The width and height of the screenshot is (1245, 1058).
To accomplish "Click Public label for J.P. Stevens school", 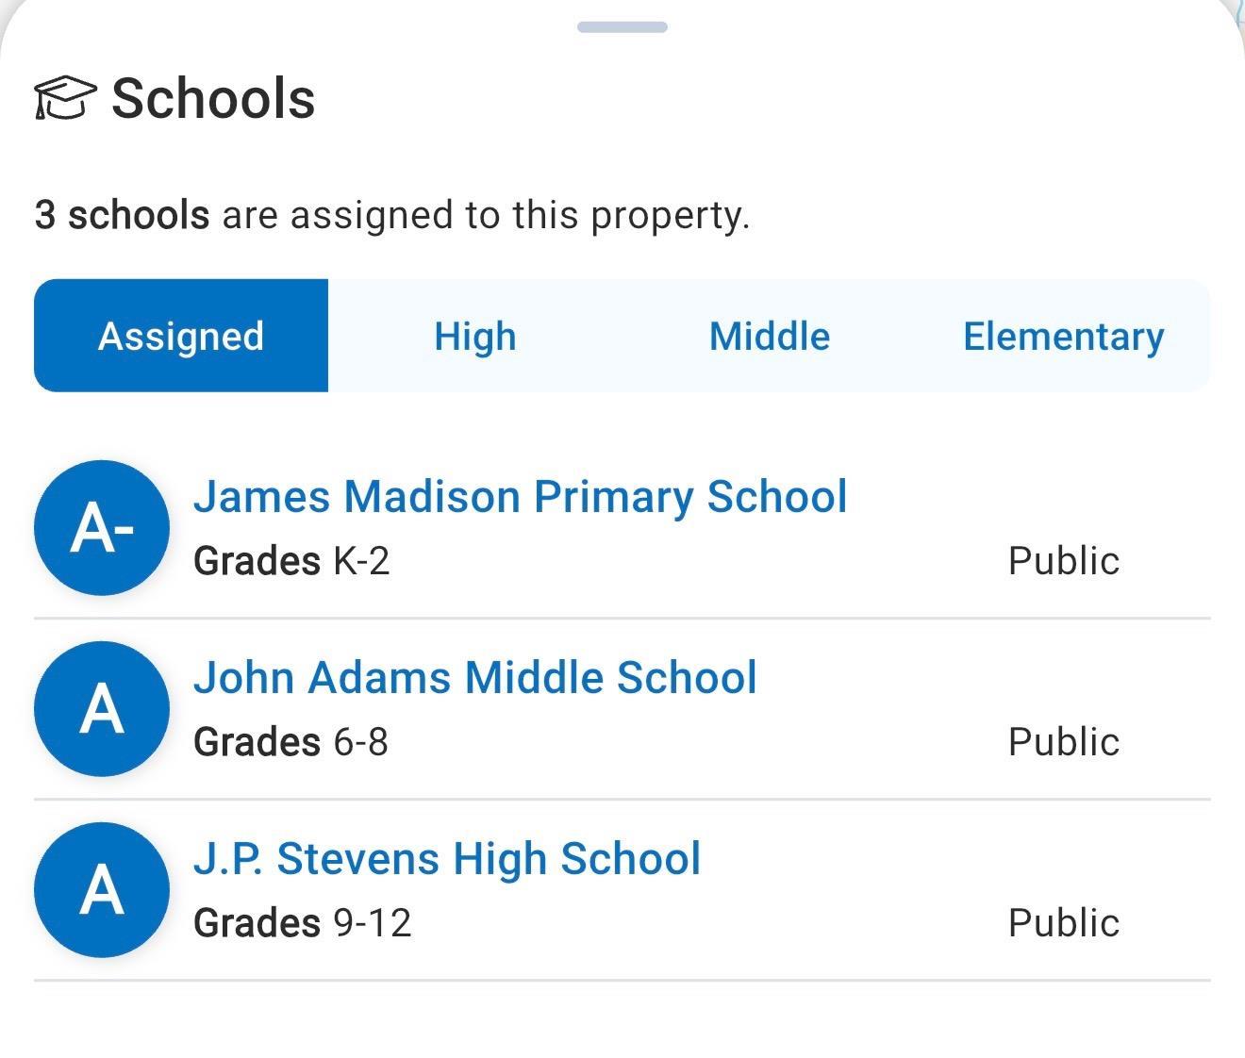I will (x=1064, y=923).
